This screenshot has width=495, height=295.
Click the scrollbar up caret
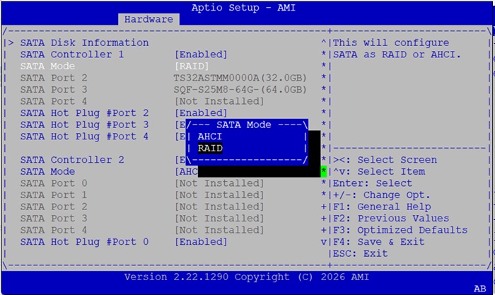coord(324,42)
